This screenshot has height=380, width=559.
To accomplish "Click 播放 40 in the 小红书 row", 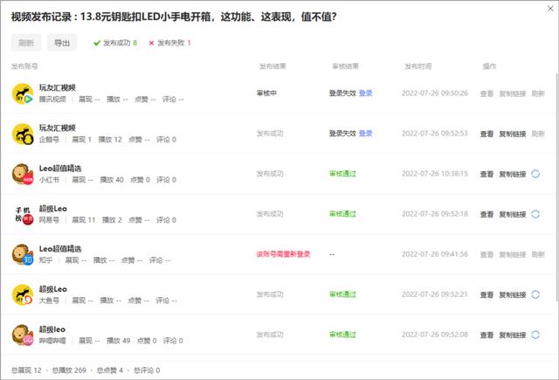I will [112, 180].
